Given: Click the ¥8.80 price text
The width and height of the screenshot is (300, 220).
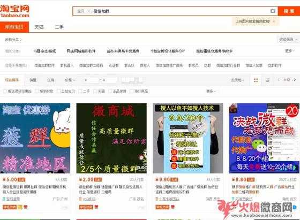Looking at the screenshot, I should (x=239, y=180).
